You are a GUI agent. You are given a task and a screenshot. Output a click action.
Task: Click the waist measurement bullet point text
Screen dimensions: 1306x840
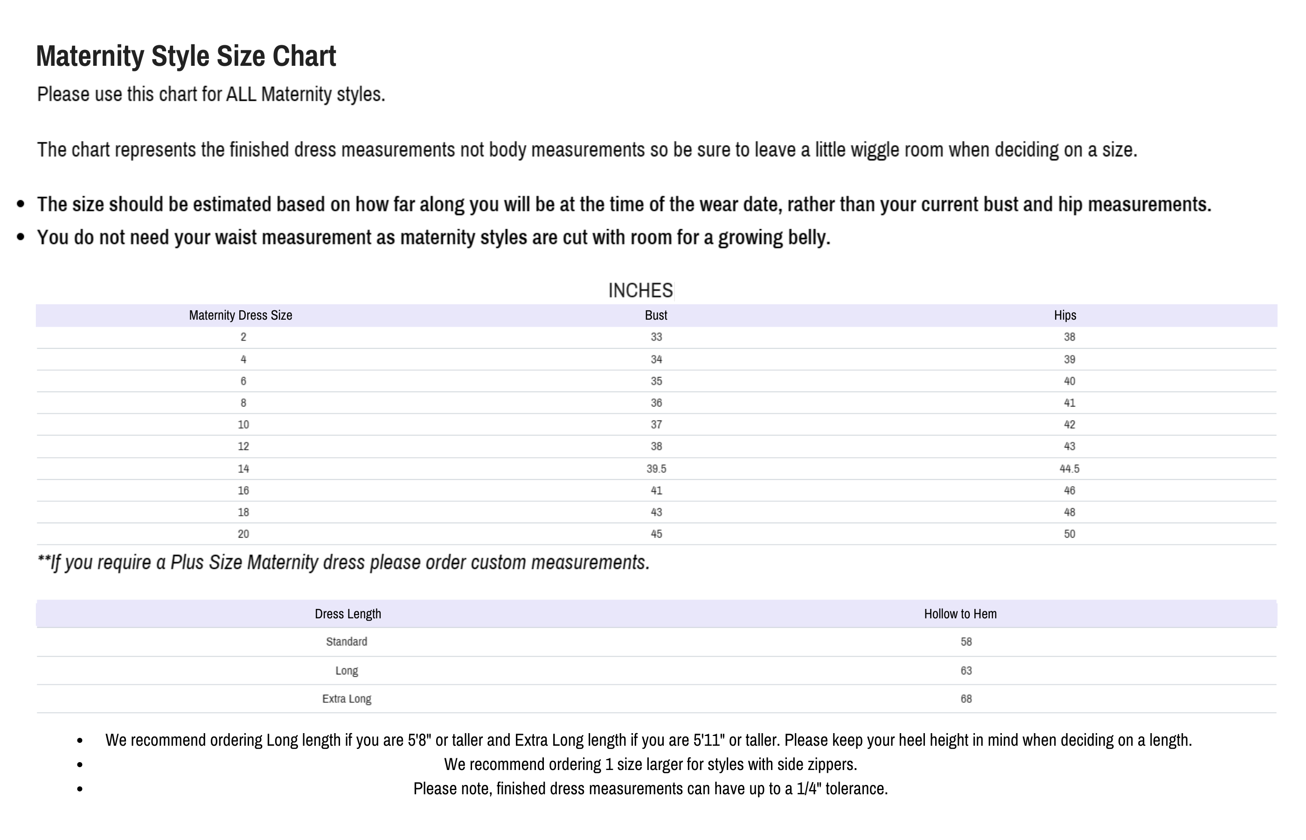tap(433, 238)
